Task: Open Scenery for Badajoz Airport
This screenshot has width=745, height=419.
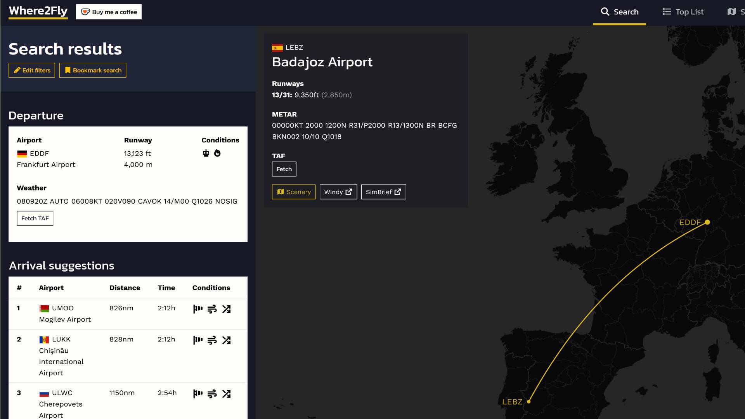Action: point(294,192)
